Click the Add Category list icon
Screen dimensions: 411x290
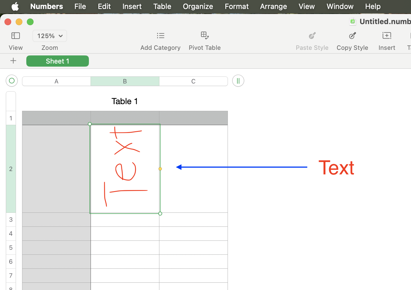point(160,36)
